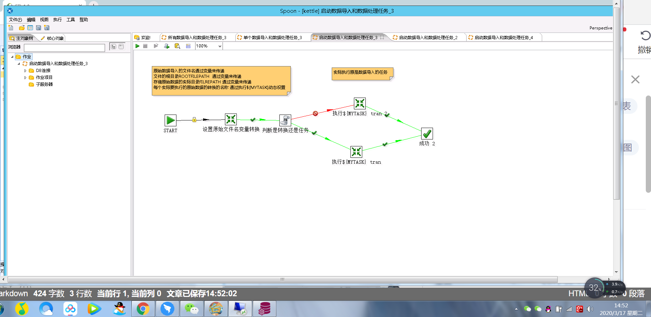Open the remote desktop taskbar icon
Viewport: 651px width, 317px height.
click(240, 308)
